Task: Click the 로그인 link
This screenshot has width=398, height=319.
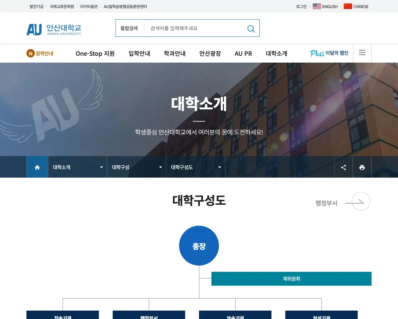Action: coord(301,6)
